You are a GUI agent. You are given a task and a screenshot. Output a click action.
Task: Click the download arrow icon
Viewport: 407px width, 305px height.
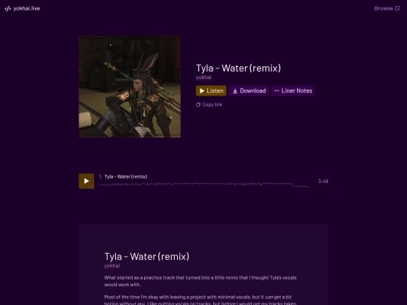pyautogui.click(x=235, y=91)
